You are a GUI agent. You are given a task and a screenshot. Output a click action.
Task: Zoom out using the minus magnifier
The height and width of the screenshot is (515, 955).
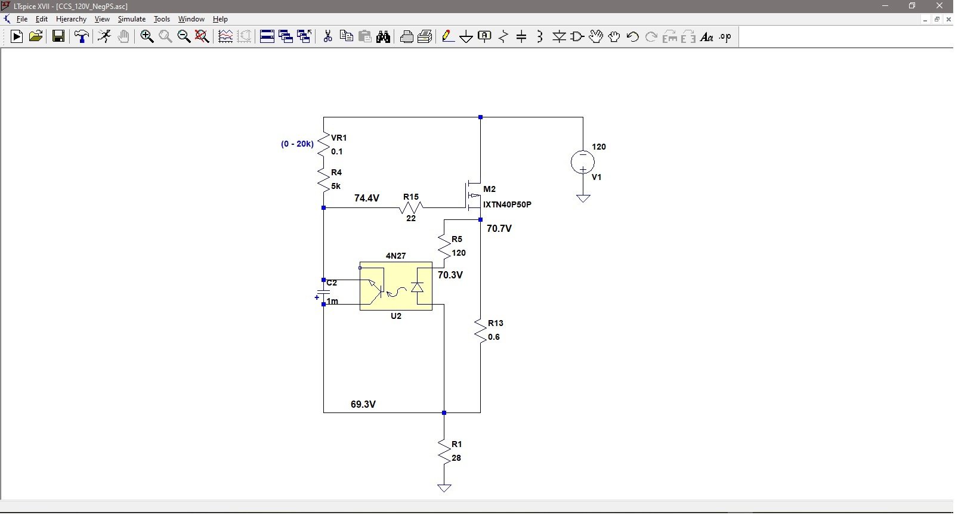click(184, 37)
